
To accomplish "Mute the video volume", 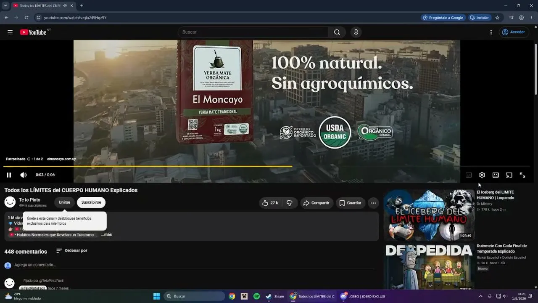I will (x=24, y=175).
